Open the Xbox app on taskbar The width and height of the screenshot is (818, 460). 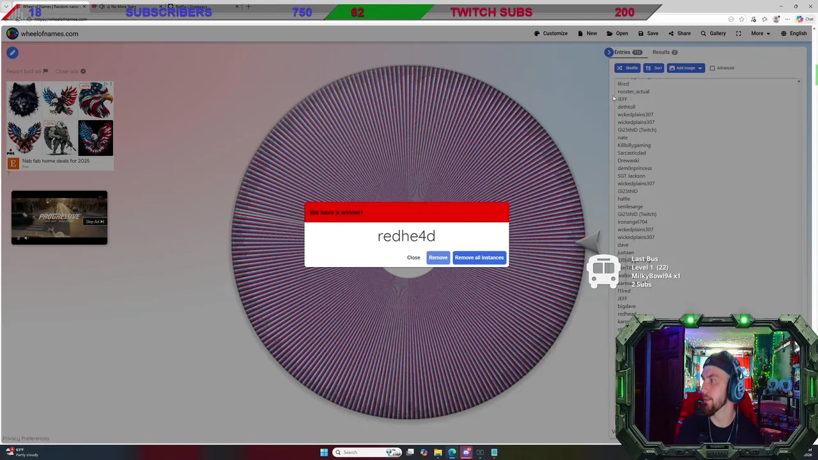(x=480, y=452)
